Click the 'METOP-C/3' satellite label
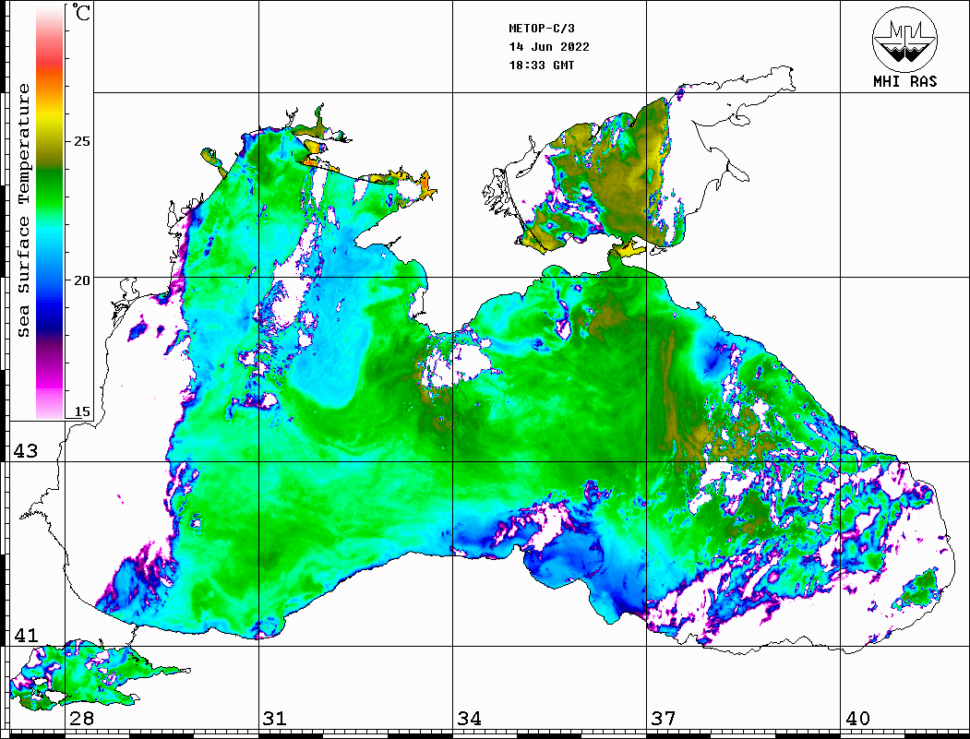The height and width of the screenshot is (739, 970). [x=541, y=29]
